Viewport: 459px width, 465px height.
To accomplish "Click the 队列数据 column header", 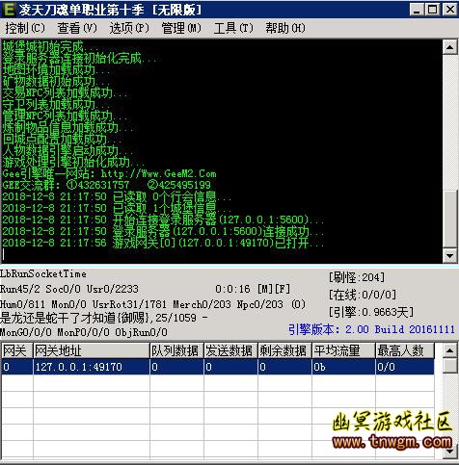I will [176, 350].
